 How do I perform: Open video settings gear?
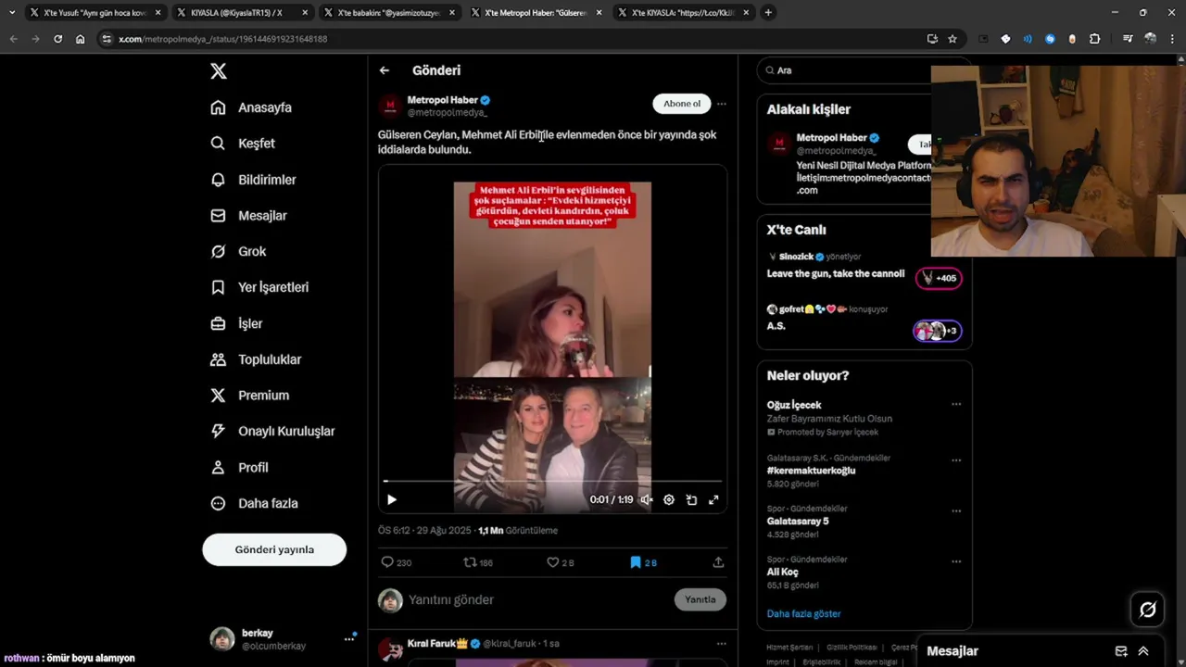point(669,499)
